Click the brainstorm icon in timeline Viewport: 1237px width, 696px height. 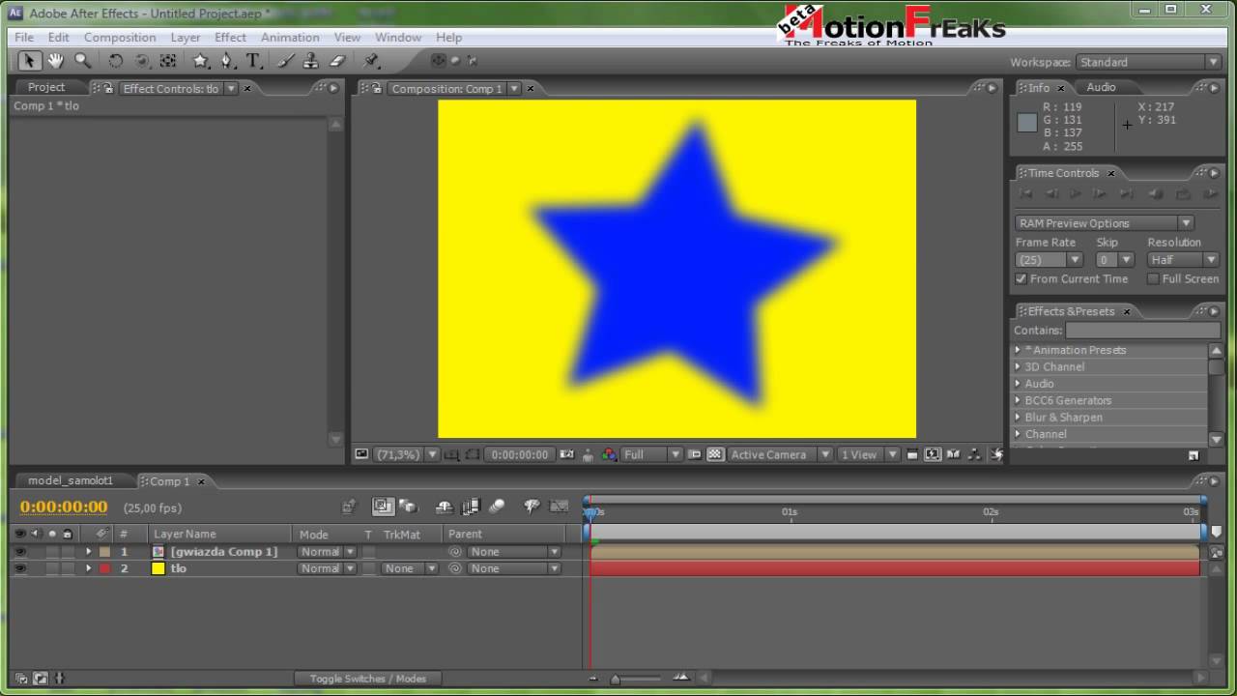point(532,506)
